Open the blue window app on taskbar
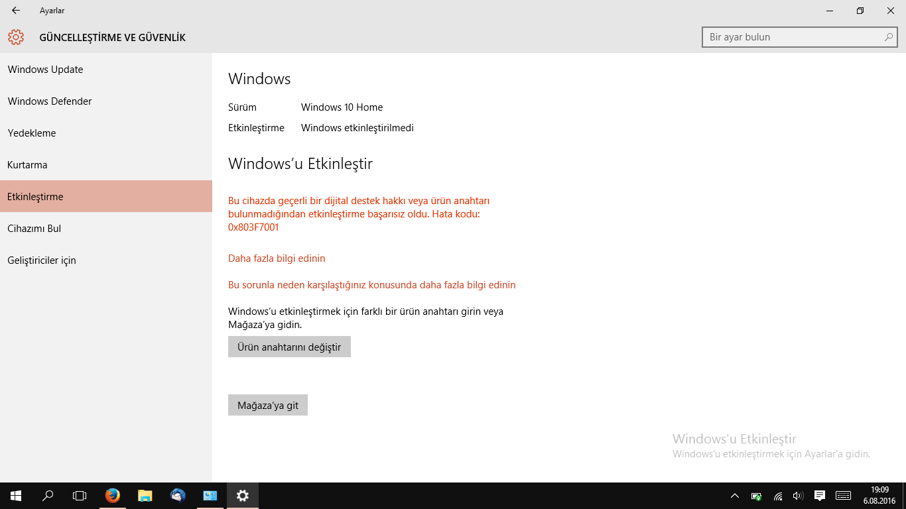This screenshot has width=906, height=509. coord(210,496)
